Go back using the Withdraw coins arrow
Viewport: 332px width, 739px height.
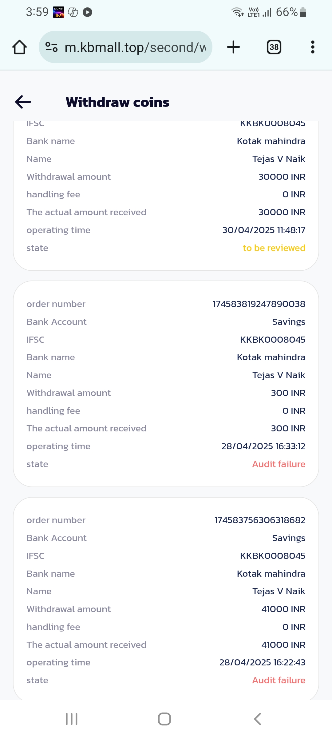pyautogui.click(x=23, y=102)
